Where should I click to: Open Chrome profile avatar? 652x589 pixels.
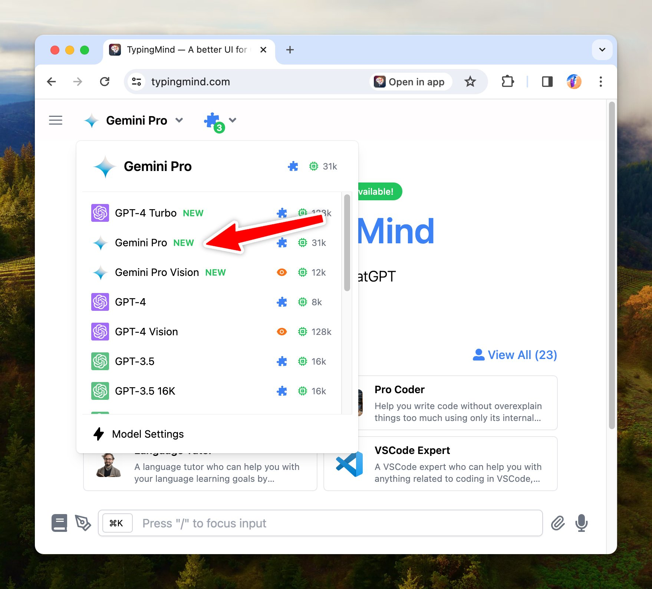tap(574, 82)
